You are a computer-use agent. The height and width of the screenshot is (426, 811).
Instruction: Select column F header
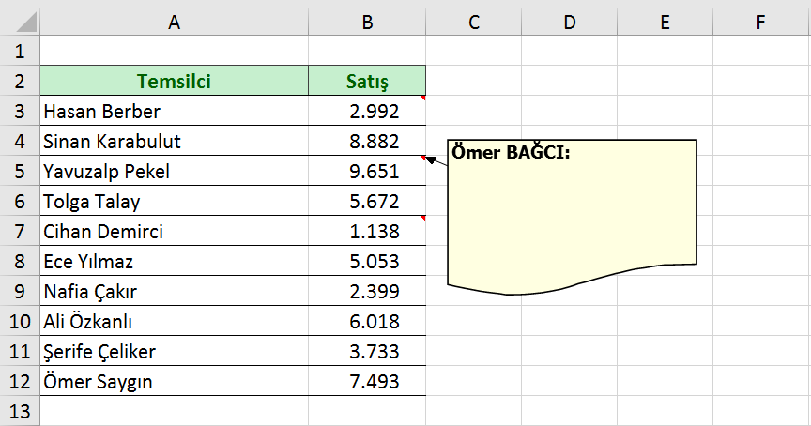[761, 23]
